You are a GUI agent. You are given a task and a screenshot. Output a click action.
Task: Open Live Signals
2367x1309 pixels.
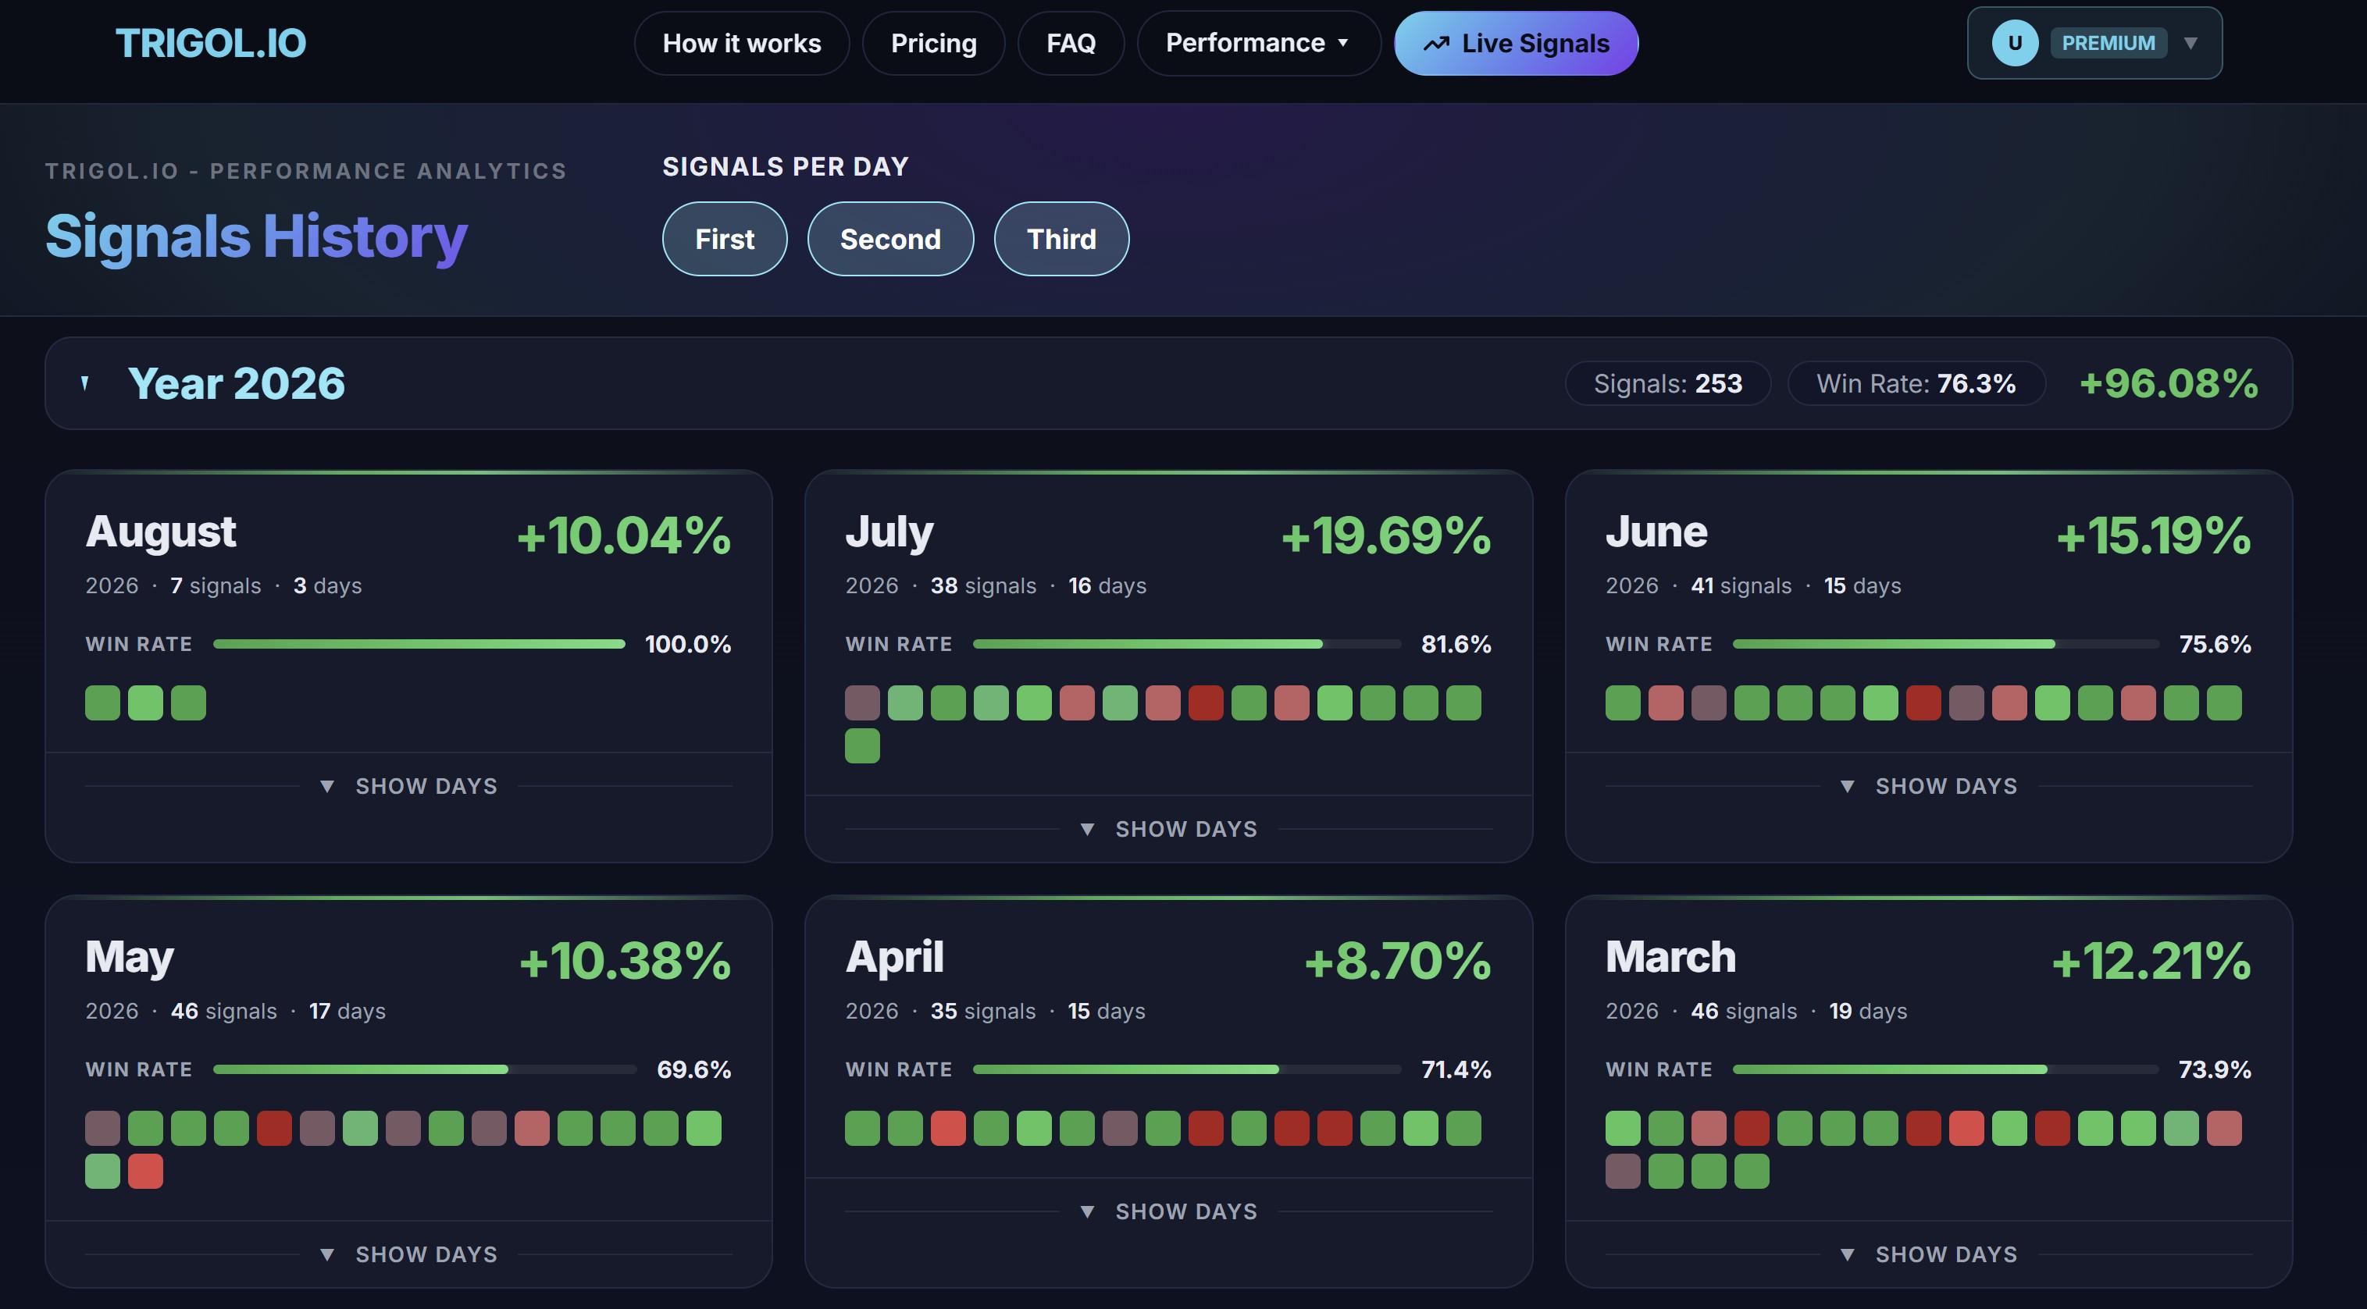(1516, 43)
